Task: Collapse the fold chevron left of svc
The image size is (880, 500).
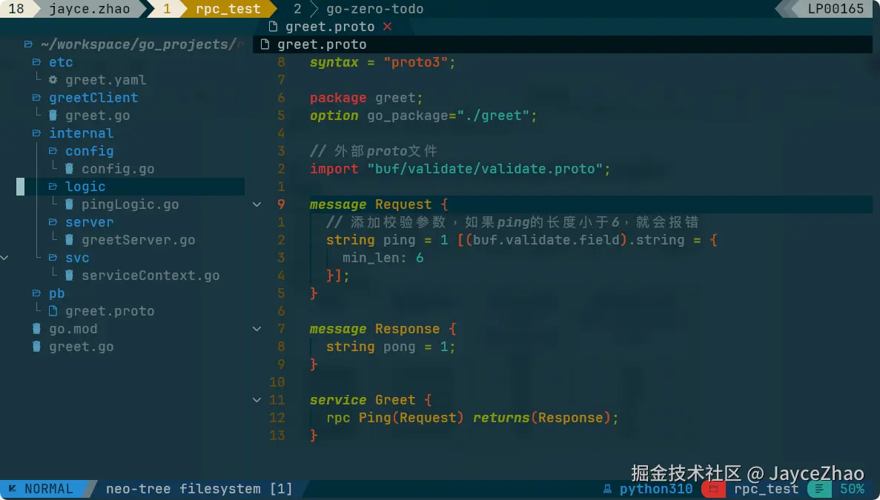Action: coord(4,258)
